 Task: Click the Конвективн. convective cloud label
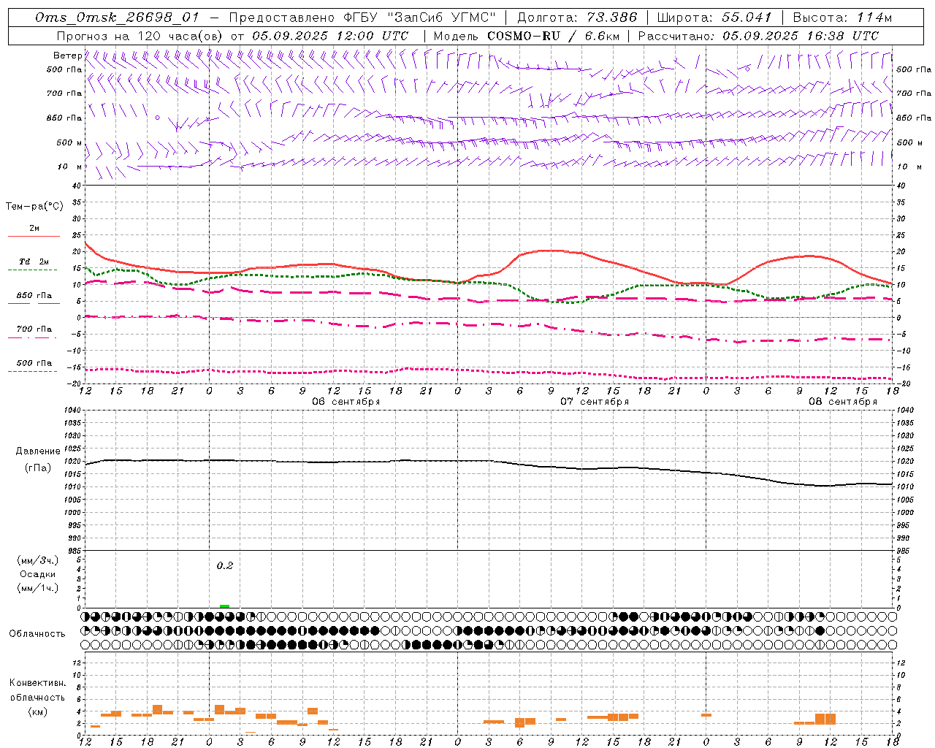38,683
